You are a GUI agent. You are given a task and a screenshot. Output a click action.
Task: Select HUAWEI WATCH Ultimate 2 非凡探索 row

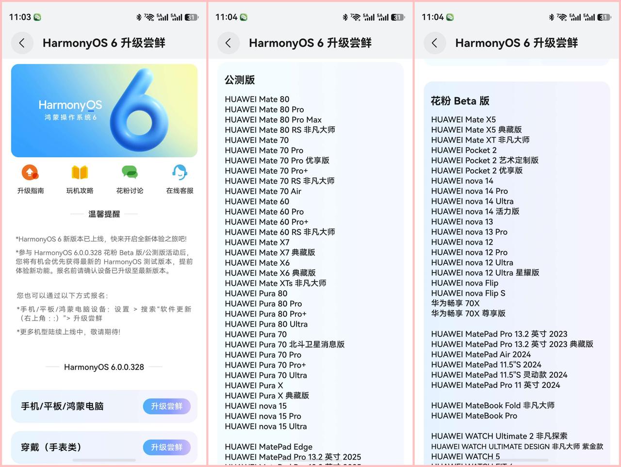click(x=499, y=436)
